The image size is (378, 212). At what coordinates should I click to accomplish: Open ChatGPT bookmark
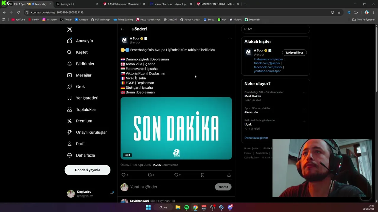click(x=170, y=20)
